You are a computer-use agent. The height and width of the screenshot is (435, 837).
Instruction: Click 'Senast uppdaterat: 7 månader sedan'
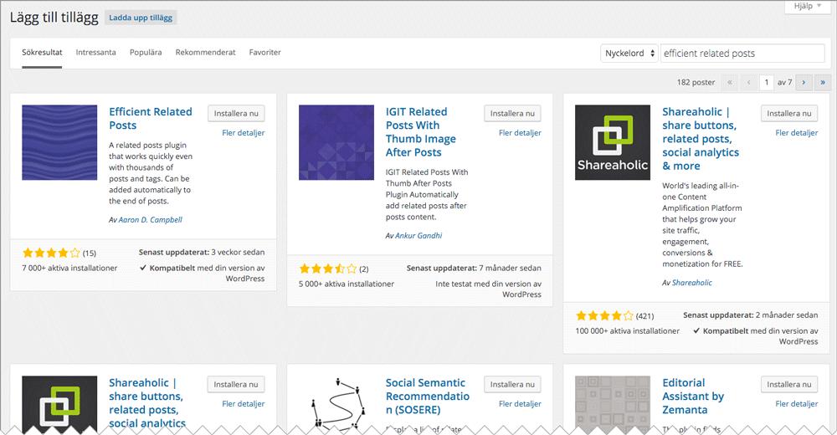(x=474, y=268)
